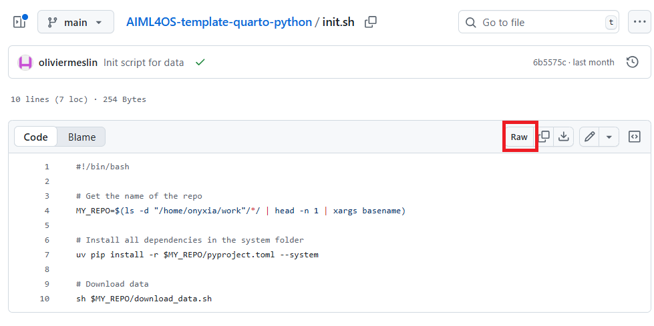Open commit 6b5575c

(549, 63)
